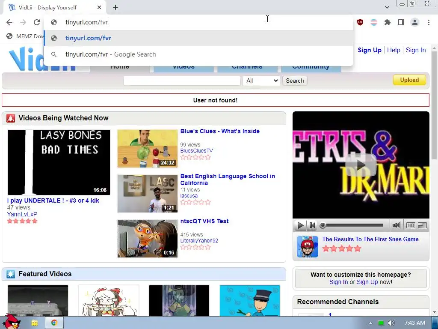This screenshot has height=329, width=438.
Task: Open the Chrome profile avatar
Action: [x=415, y=22]
